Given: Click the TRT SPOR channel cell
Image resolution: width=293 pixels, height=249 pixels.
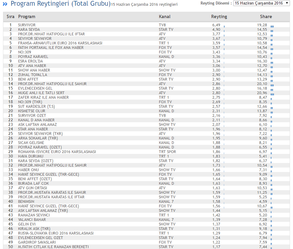Looking at the screenshot, I should pos(167,152).
